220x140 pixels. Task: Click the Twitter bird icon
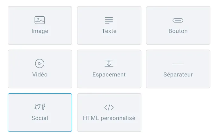[37, 107]
